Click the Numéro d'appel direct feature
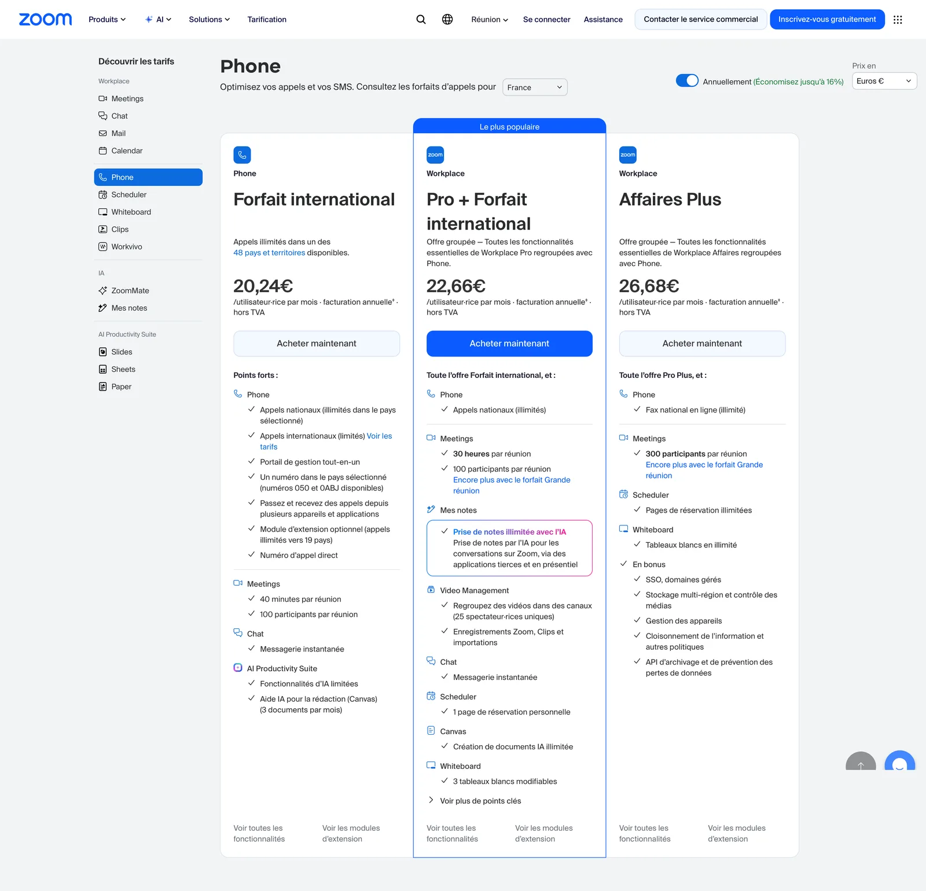Viewport: 926px width, 891px height. [x=299, y=555]
